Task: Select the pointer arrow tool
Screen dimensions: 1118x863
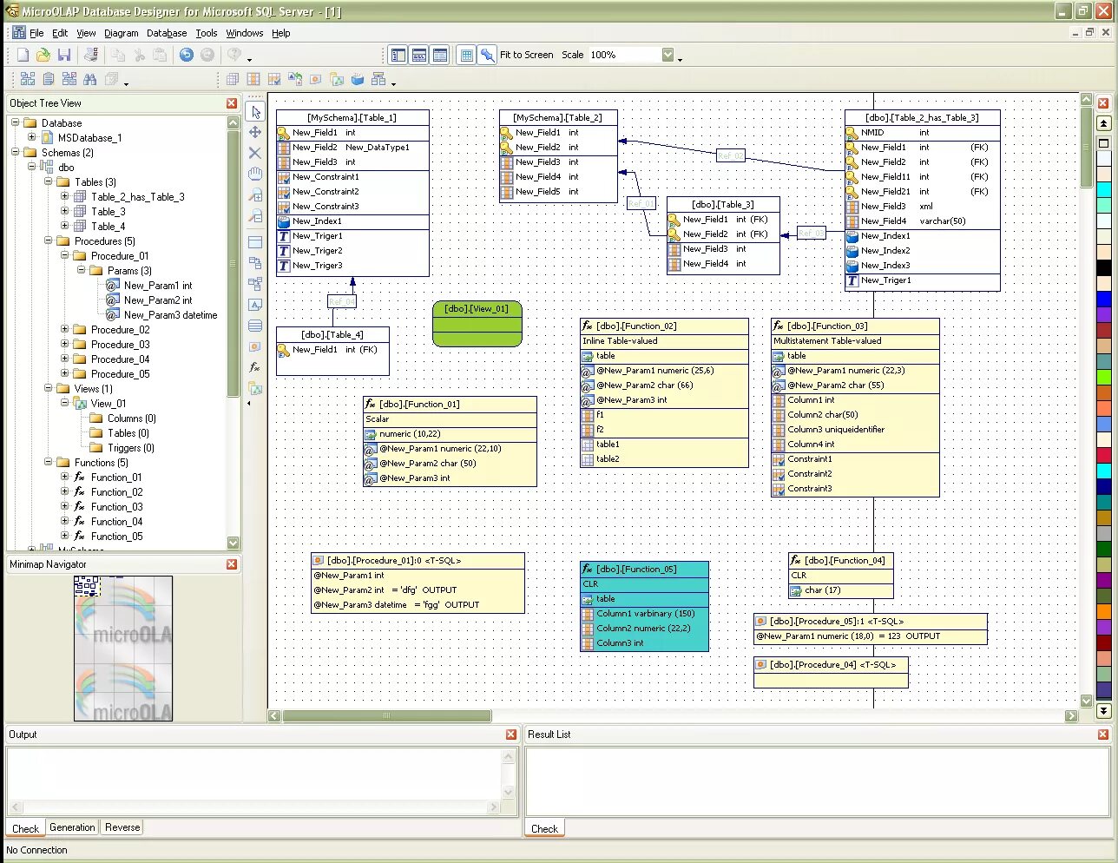Action: click(255, 112)
